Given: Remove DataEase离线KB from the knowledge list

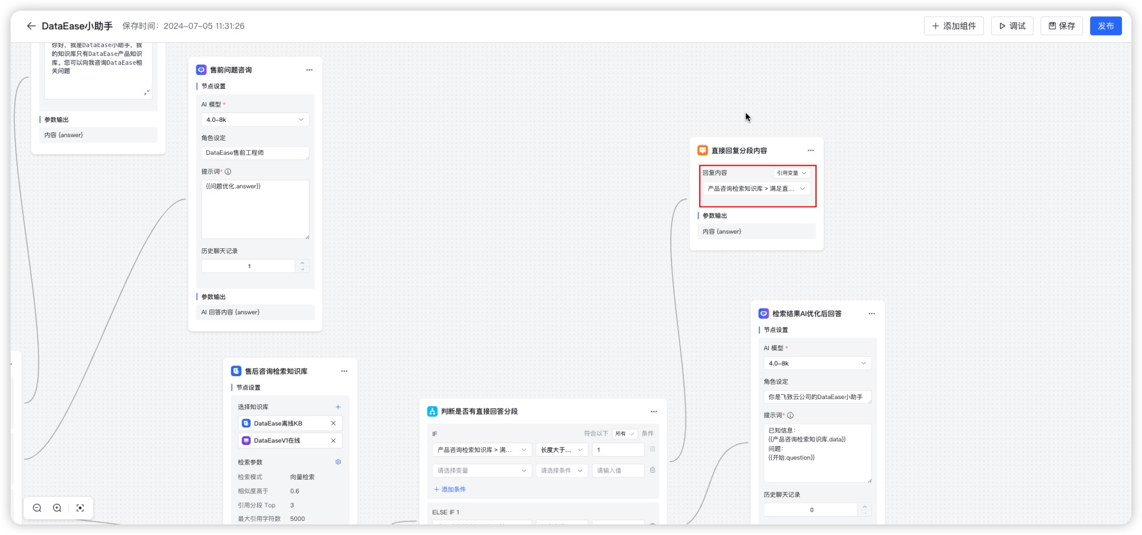Looking at the screenshot, I should (333, 423).
